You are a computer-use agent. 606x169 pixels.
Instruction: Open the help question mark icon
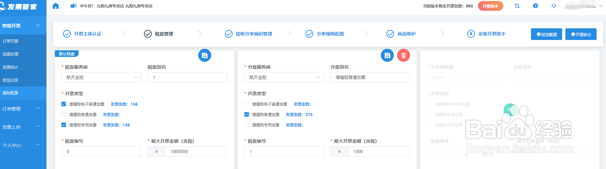535,6
